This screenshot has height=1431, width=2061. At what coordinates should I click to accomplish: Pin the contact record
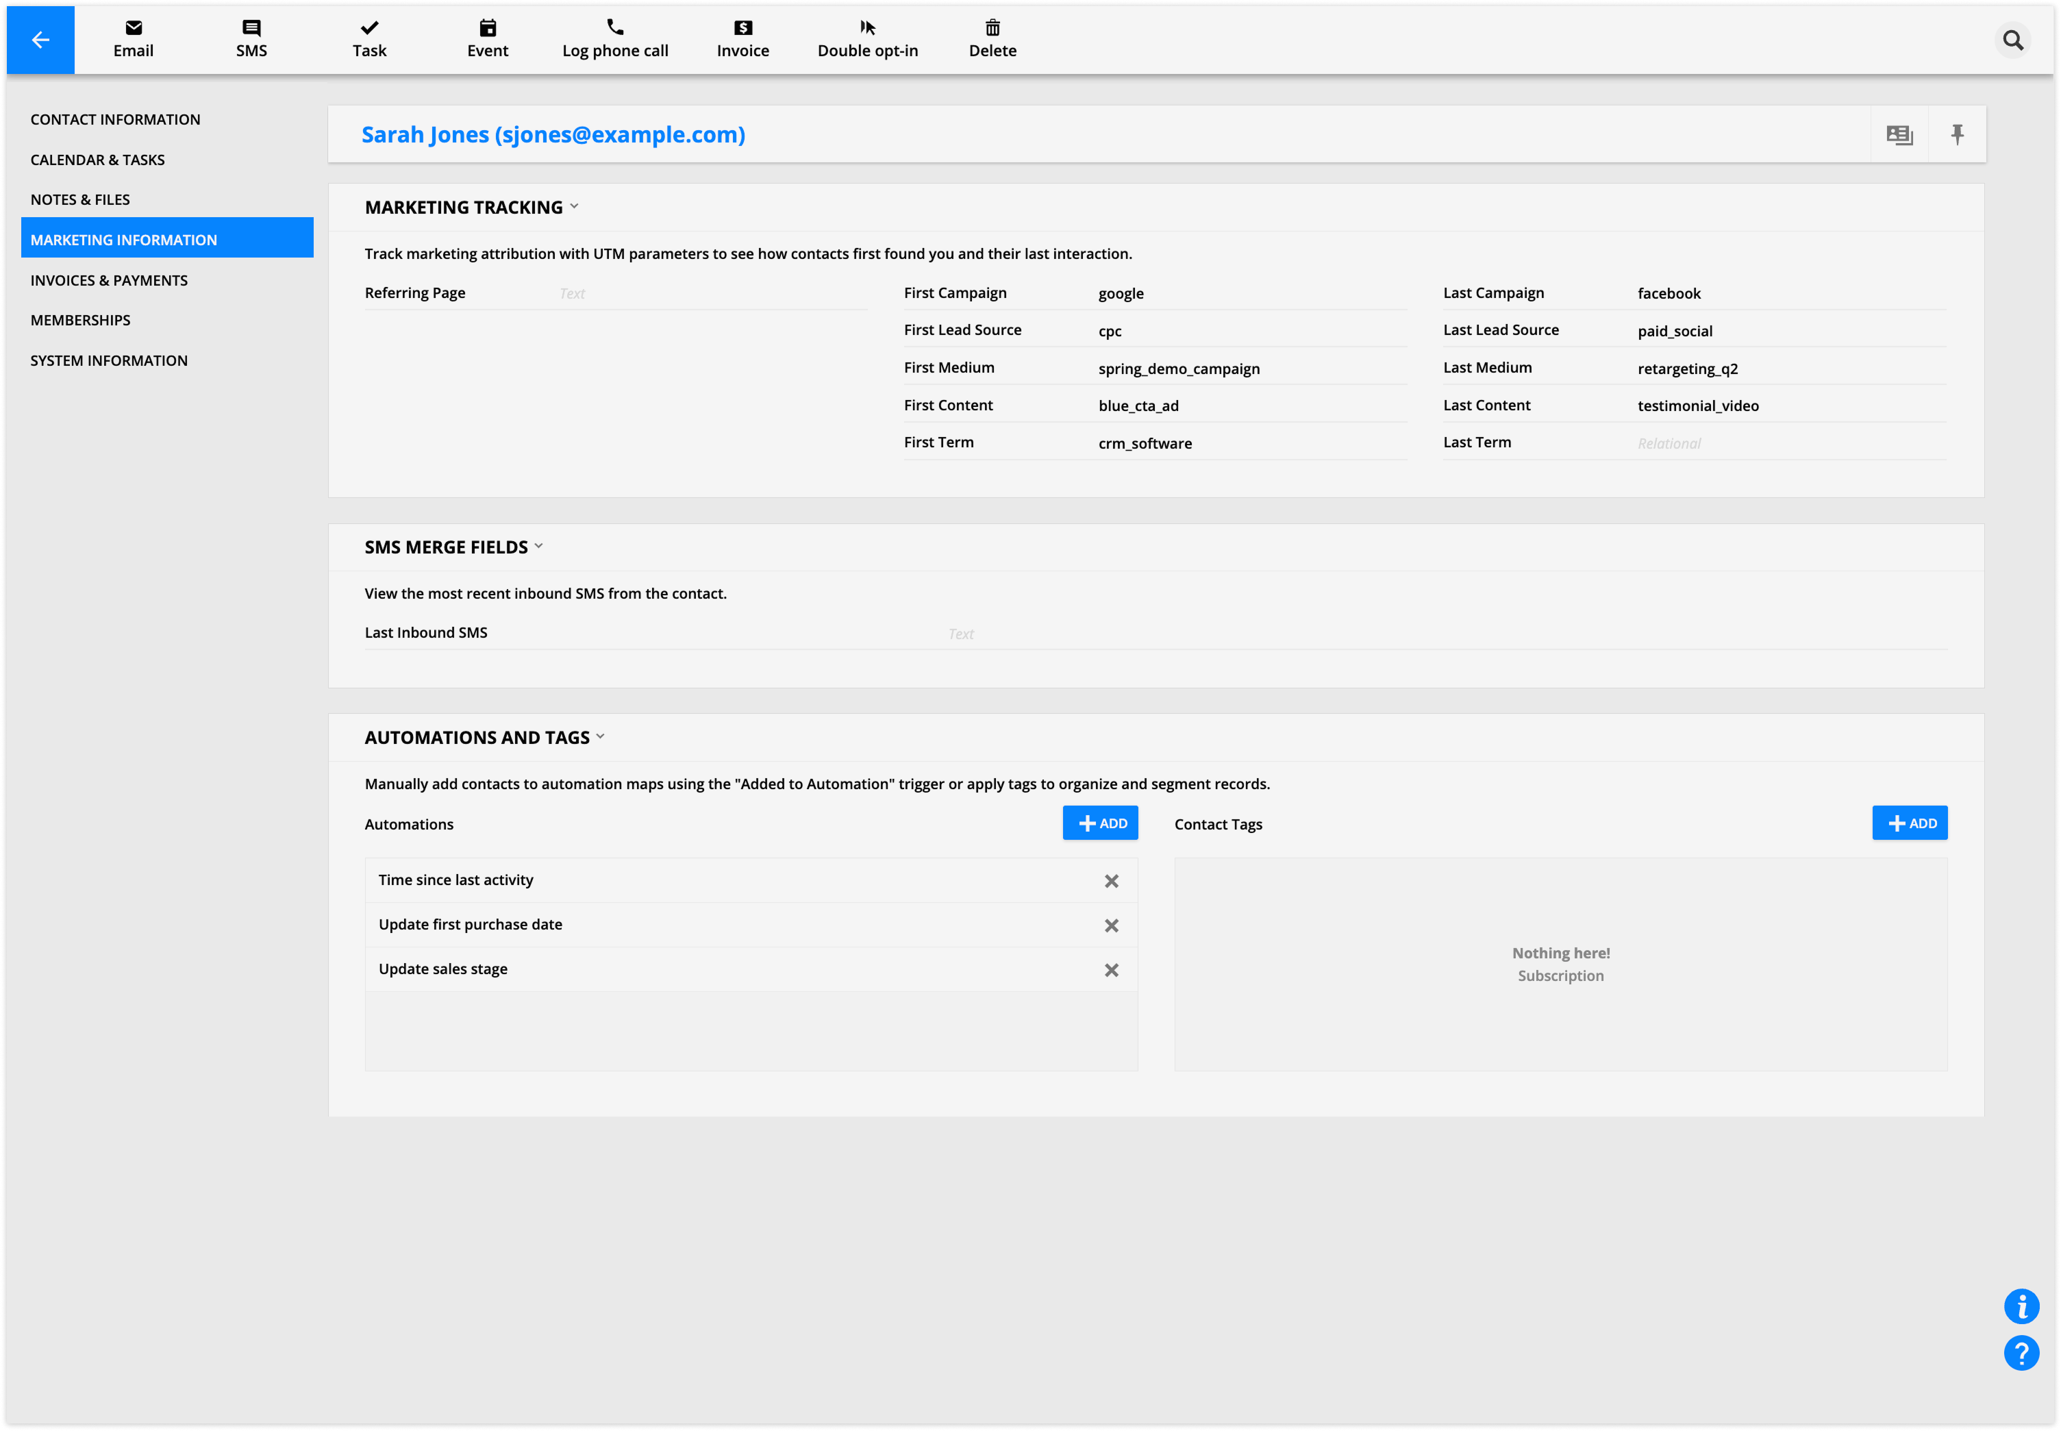pyautogui.click(x=1957, y=134)
